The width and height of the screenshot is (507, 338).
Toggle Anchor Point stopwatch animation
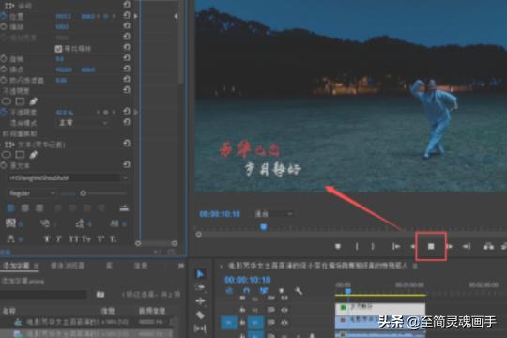(4, 69)
